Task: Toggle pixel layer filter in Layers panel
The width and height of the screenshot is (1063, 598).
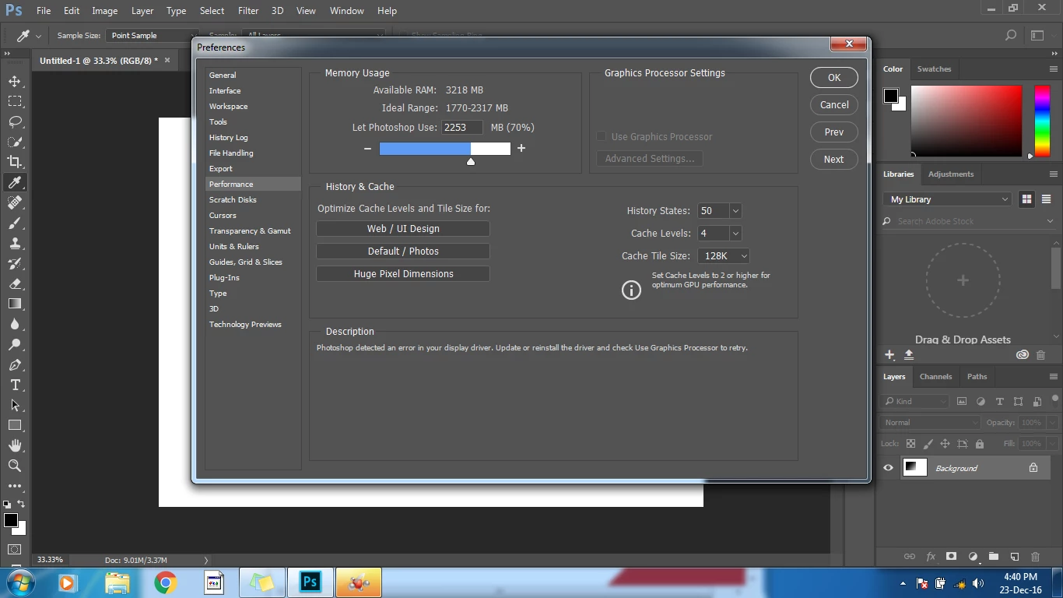Action: coord(962,402)
